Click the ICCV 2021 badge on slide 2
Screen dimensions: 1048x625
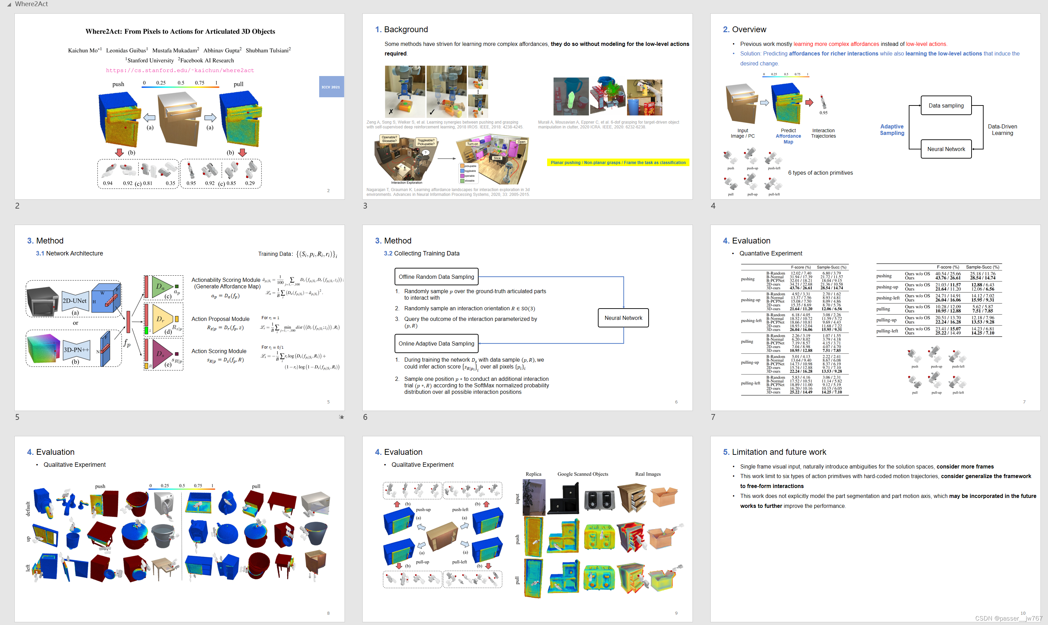(332, 87)
